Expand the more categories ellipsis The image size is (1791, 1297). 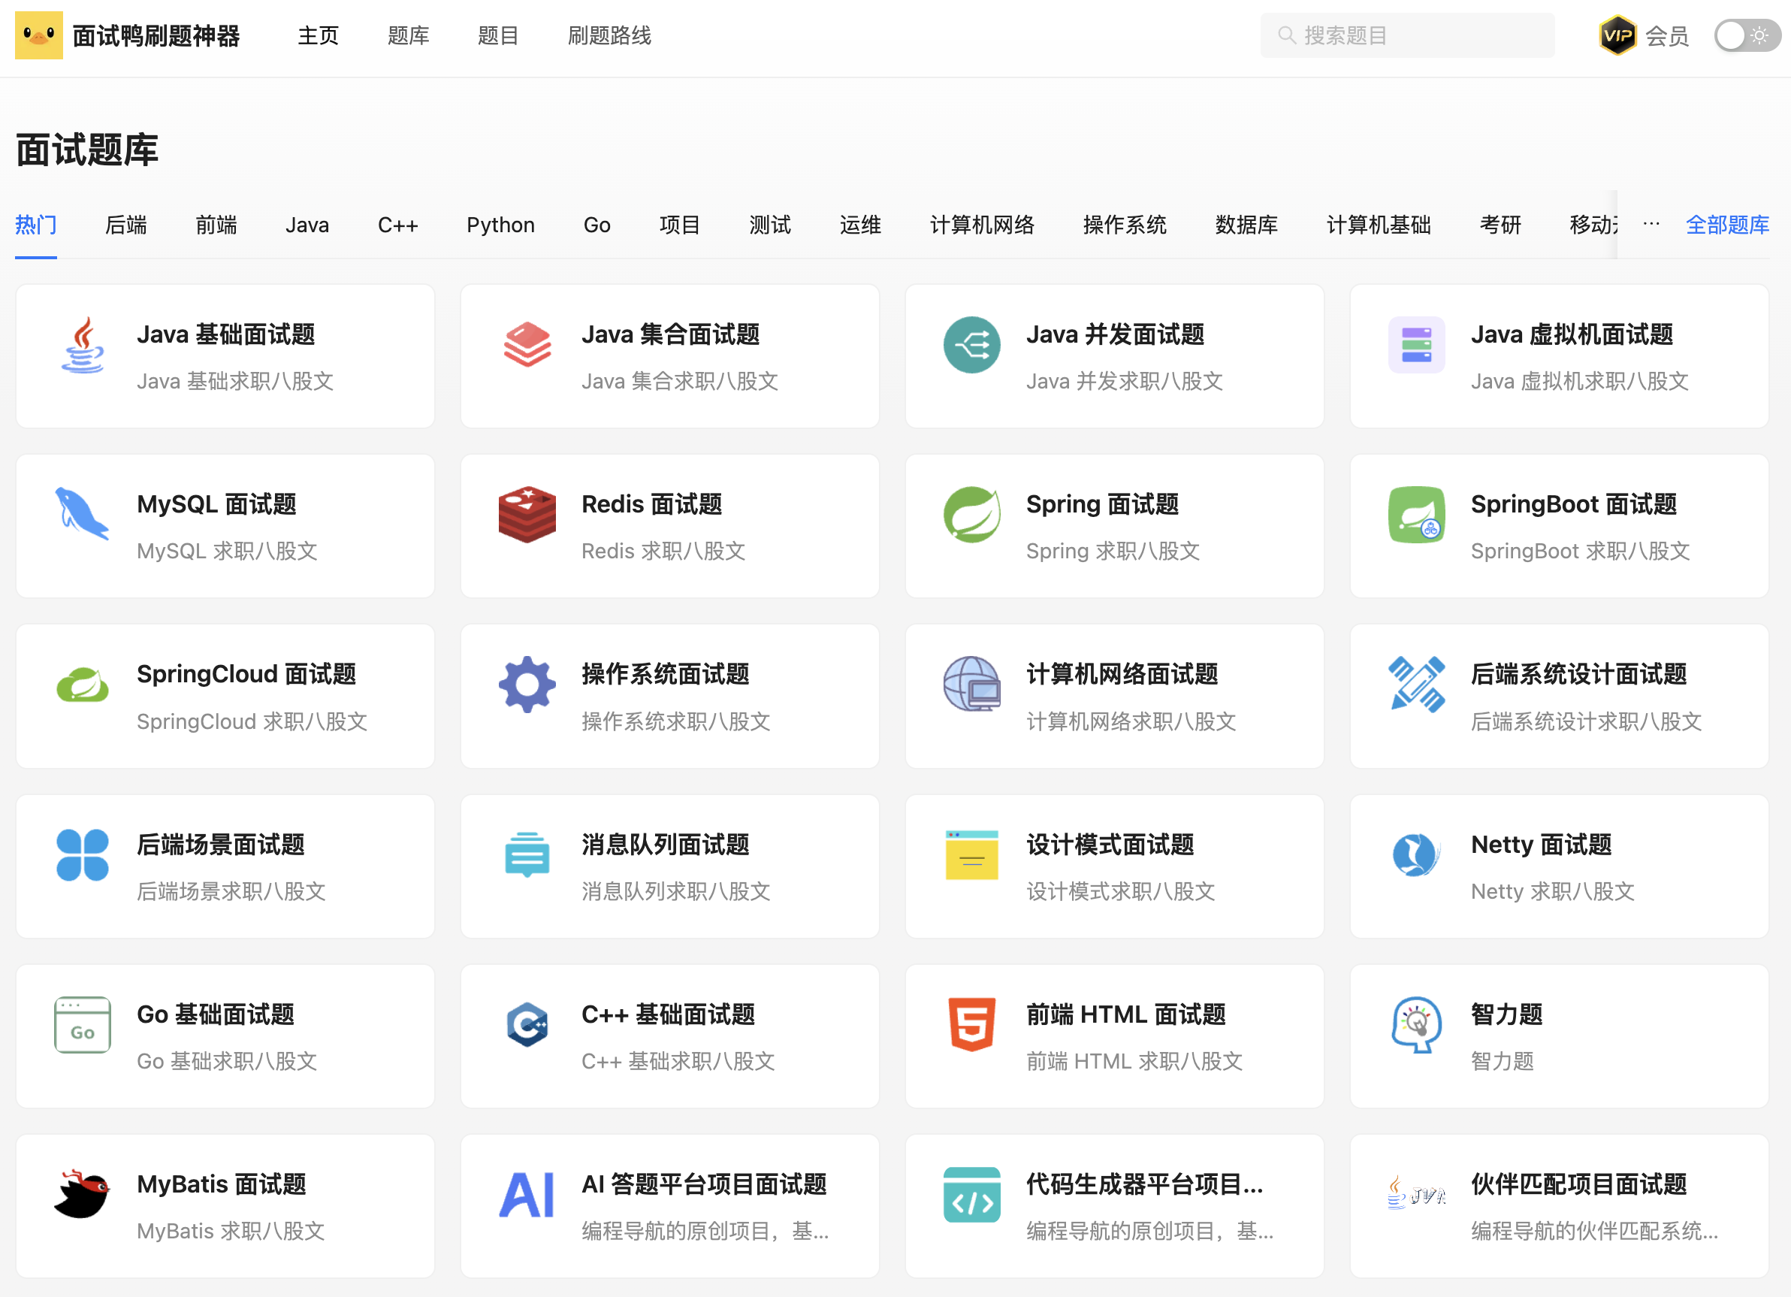pos(1651,225)
